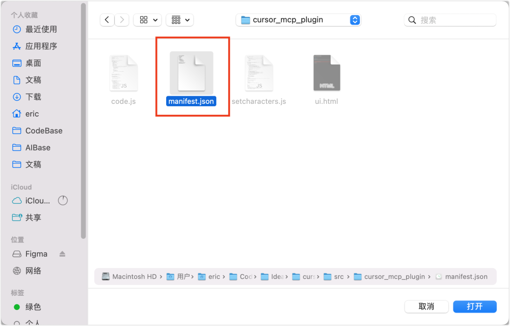Viewport: 510px width, 326px height.
Task: Open 应用程序 in the sidebar
Action: click(35, 46)
